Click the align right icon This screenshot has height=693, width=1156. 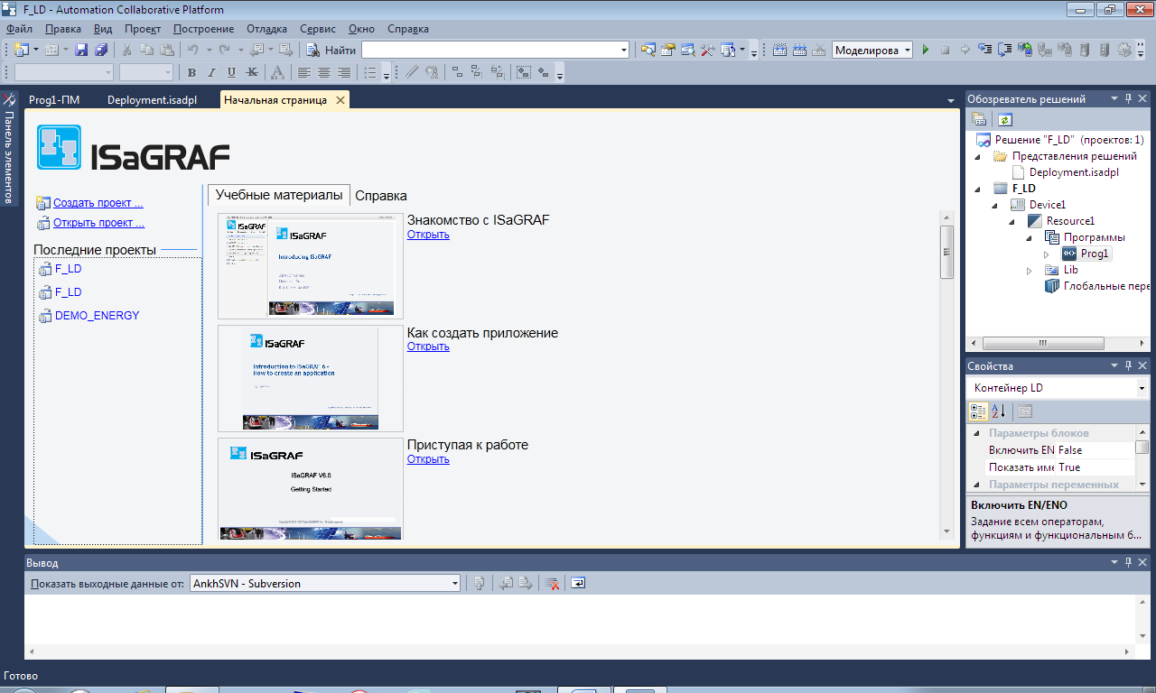344,72
